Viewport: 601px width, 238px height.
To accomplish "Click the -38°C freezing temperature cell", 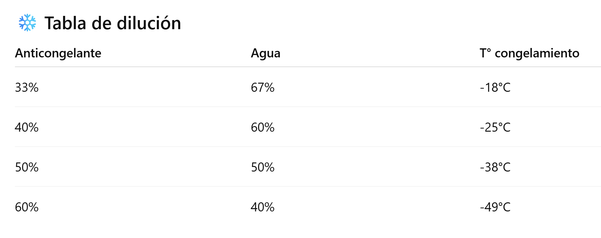I will [x=495, y=167].
